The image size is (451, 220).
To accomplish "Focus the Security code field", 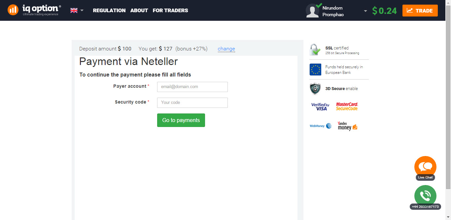I will click(192, 103).
